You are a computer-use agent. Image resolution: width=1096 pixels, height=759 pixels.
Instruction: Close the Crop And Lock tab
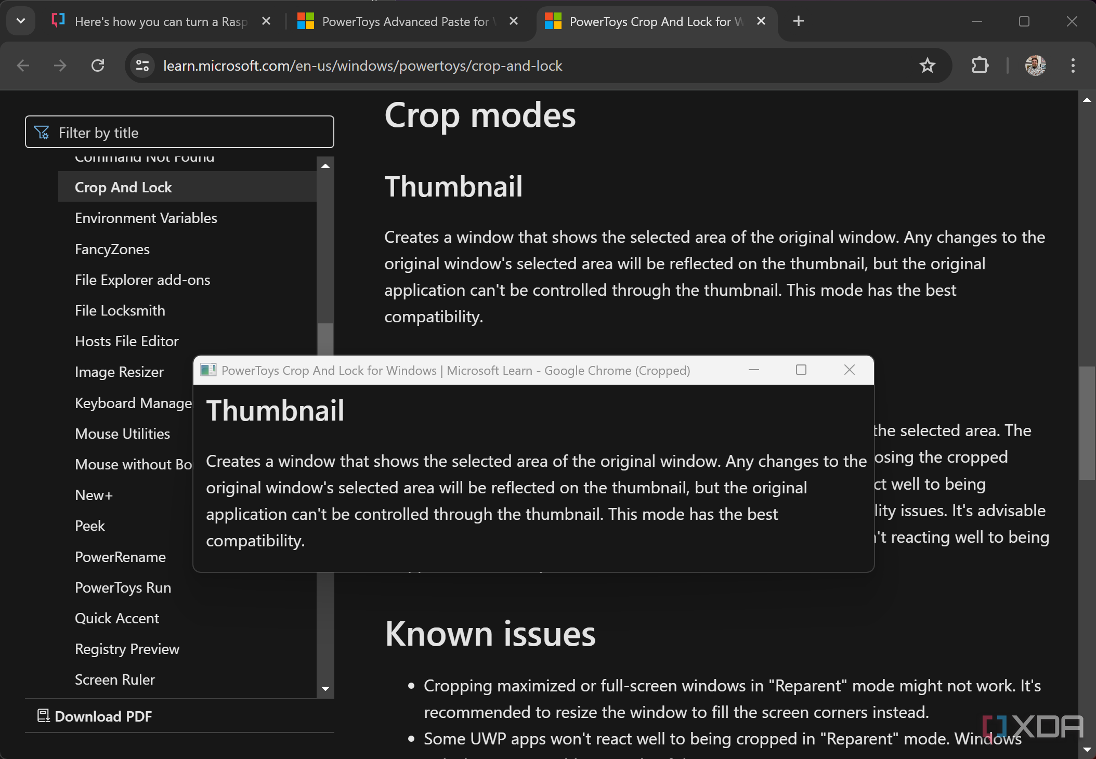[761, 21]
